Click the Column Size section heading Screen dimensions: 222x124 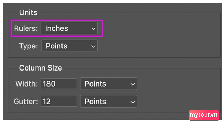[x=41, y=68]
